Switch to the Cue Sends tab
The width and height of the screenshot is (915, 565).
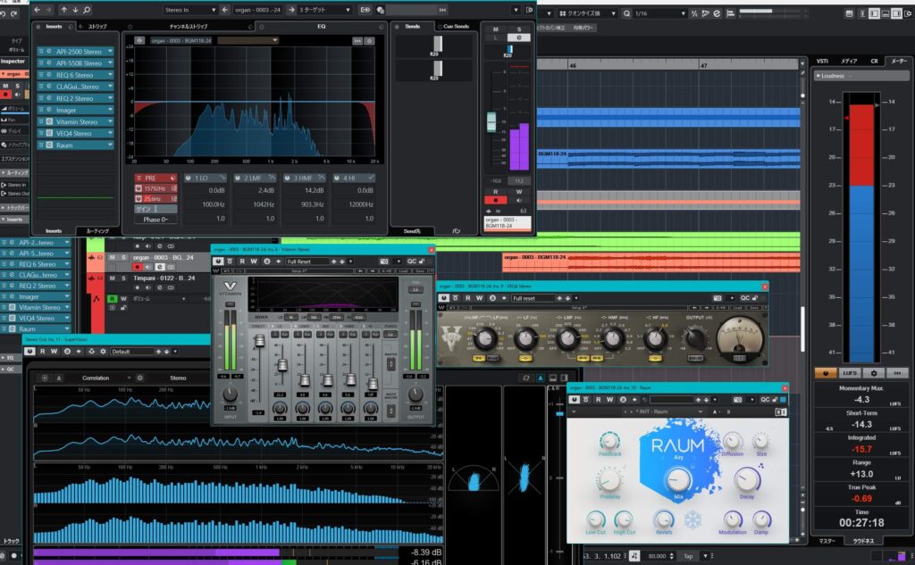[456, 27]
